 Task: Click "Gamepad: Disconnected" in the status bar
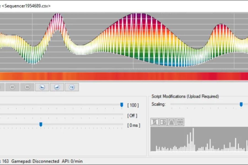tap(35, 161)
